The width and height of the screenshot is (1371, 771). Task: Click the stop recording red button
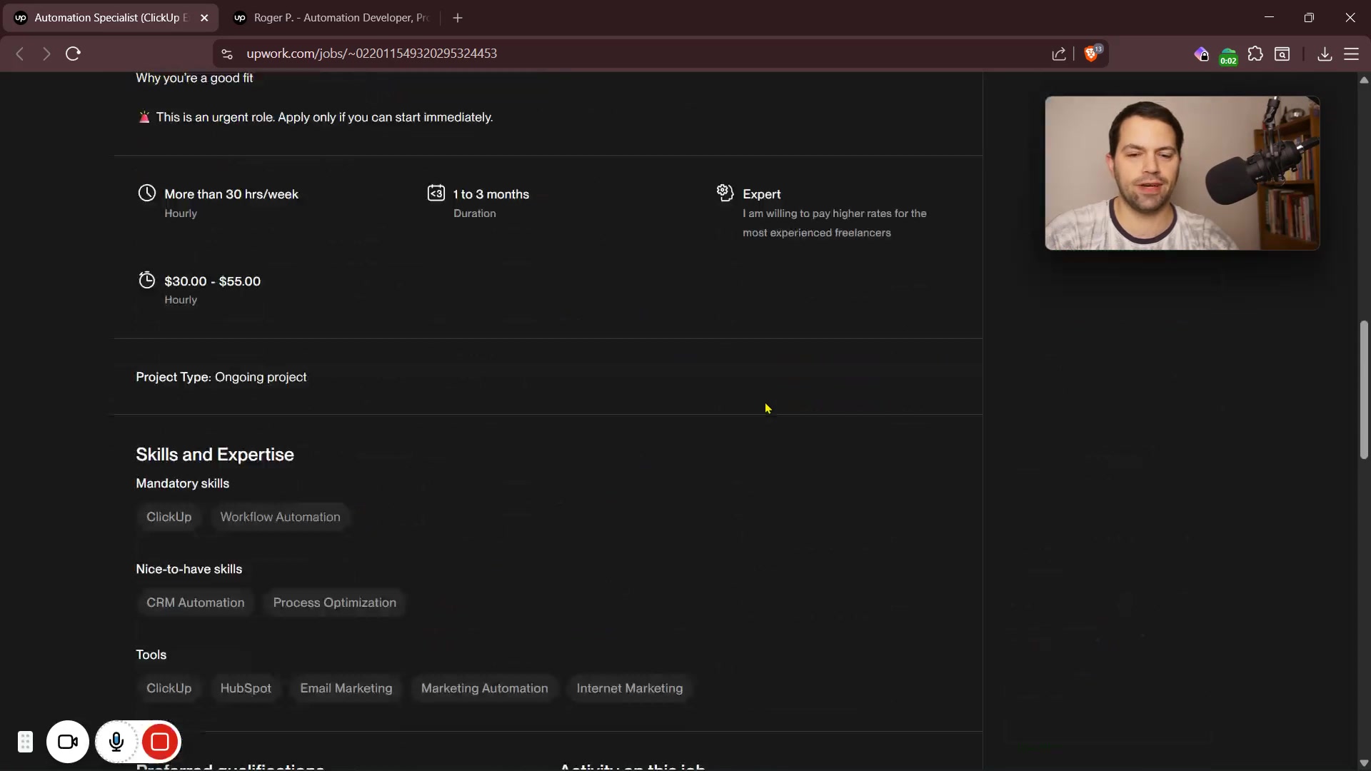160,742
